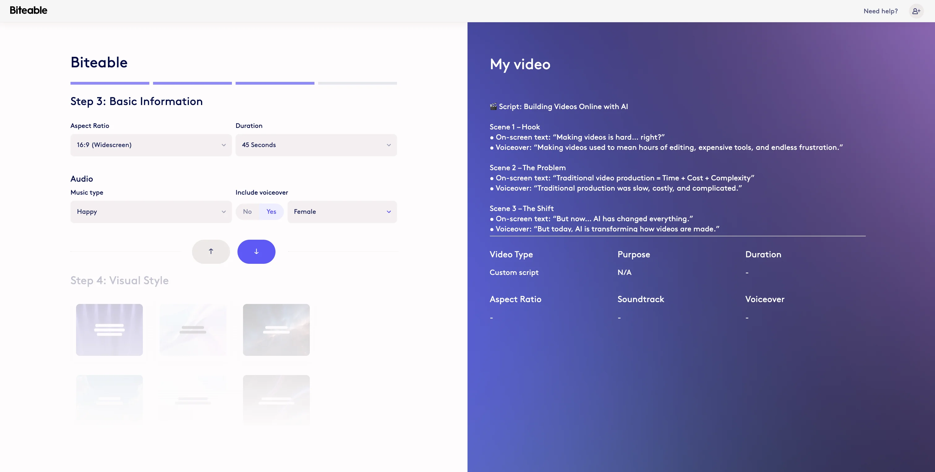
Task: Open the Duration dropdown
Action: coord(316,145)
